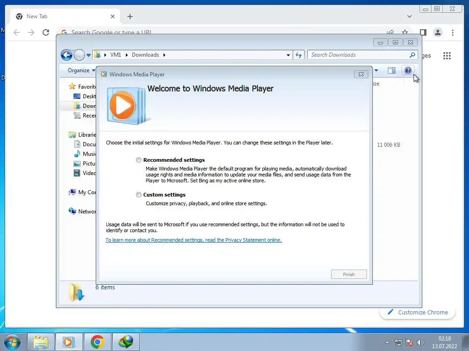Viewport: 469px width, 351px height.
Task: Click the volume speaker tray icon
Action: (x=420, y=342)
